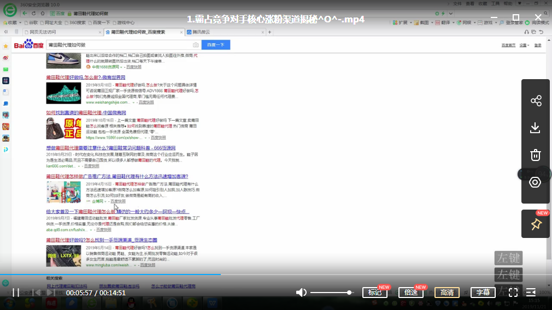Click the 微信 LXTX shoe thumbnail

tap(63, 255)
